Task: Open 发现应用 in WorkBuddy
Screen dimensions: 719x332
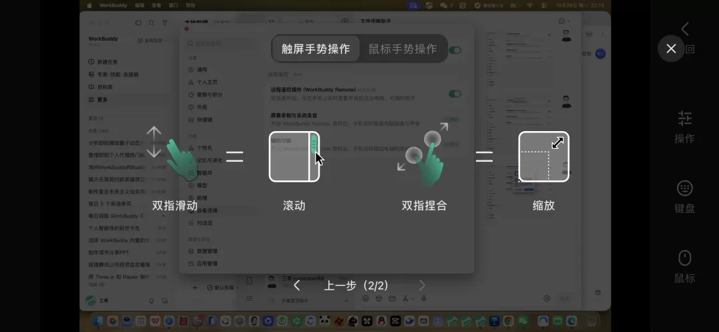Action: 150,41
